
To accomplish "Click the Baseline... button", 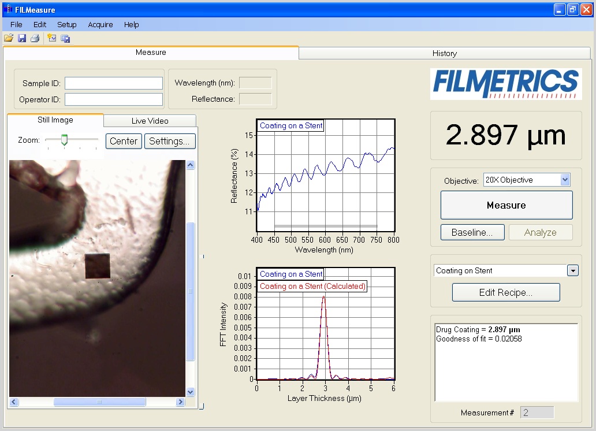I will pos(472,232).
